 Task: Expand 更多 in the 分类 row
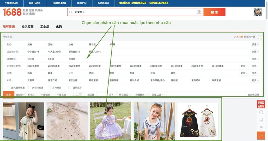(255, 80)
